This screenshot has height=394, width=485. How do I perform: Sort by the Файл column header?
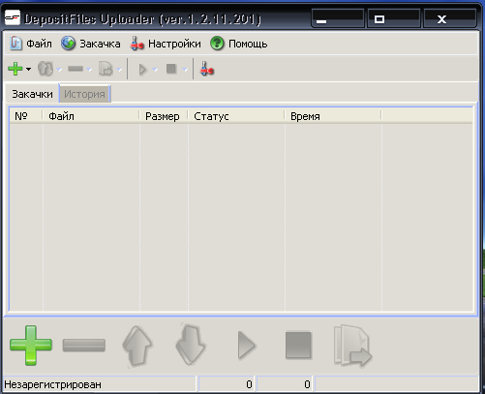[x=91, y=116]
